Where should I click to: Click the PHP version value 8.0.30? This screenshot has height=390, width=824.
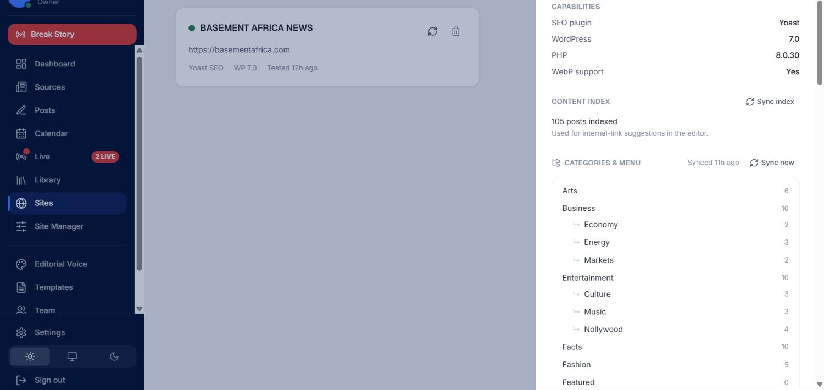click(x=788, y=55)
